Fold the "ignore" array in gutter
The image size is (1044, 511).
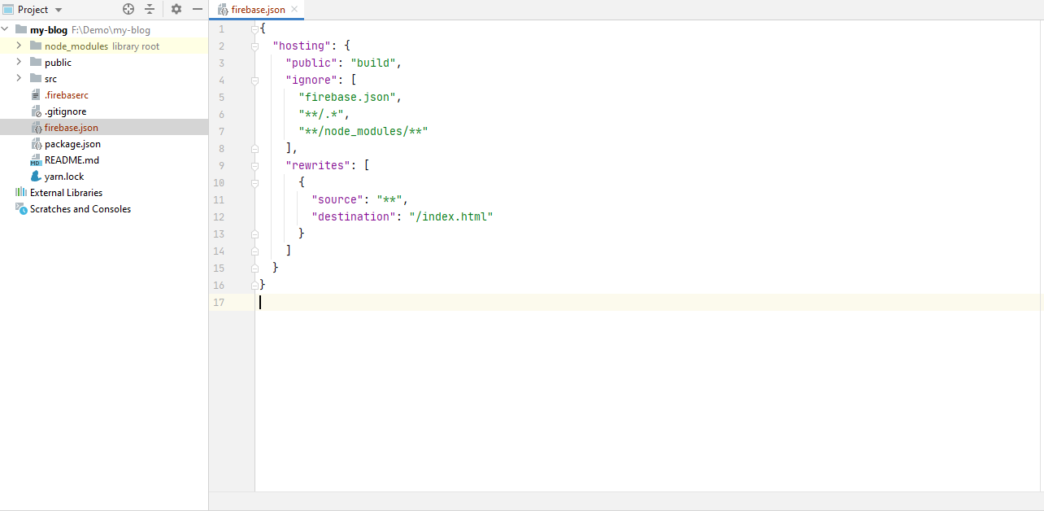254,81
